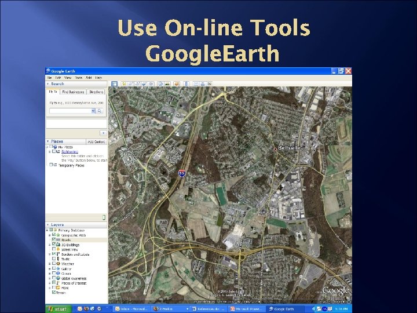Viewport: 417px width, 313px height.
Task: Click the search magnifier button beside Fly To field
Action: coord(100,111)
